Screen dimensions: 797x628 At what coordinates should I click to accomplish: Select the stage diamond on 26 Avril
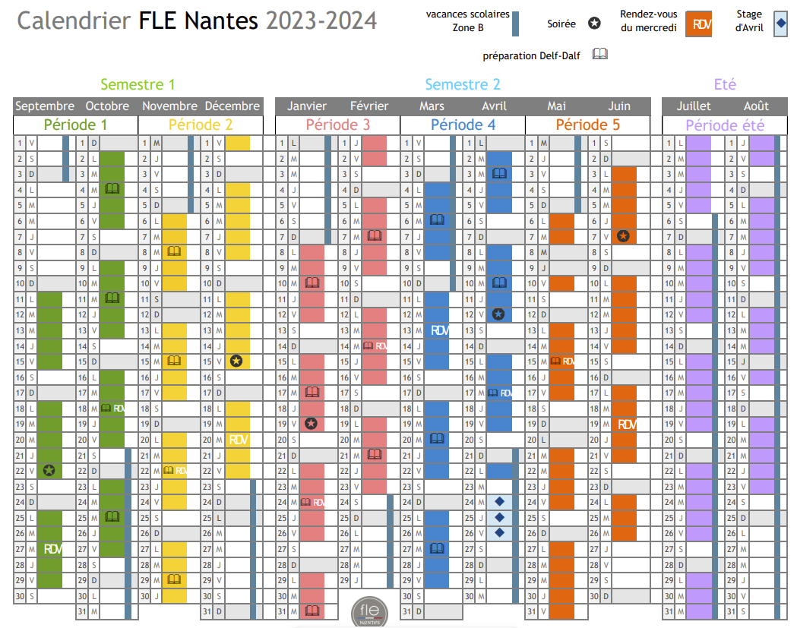(500, 533)
